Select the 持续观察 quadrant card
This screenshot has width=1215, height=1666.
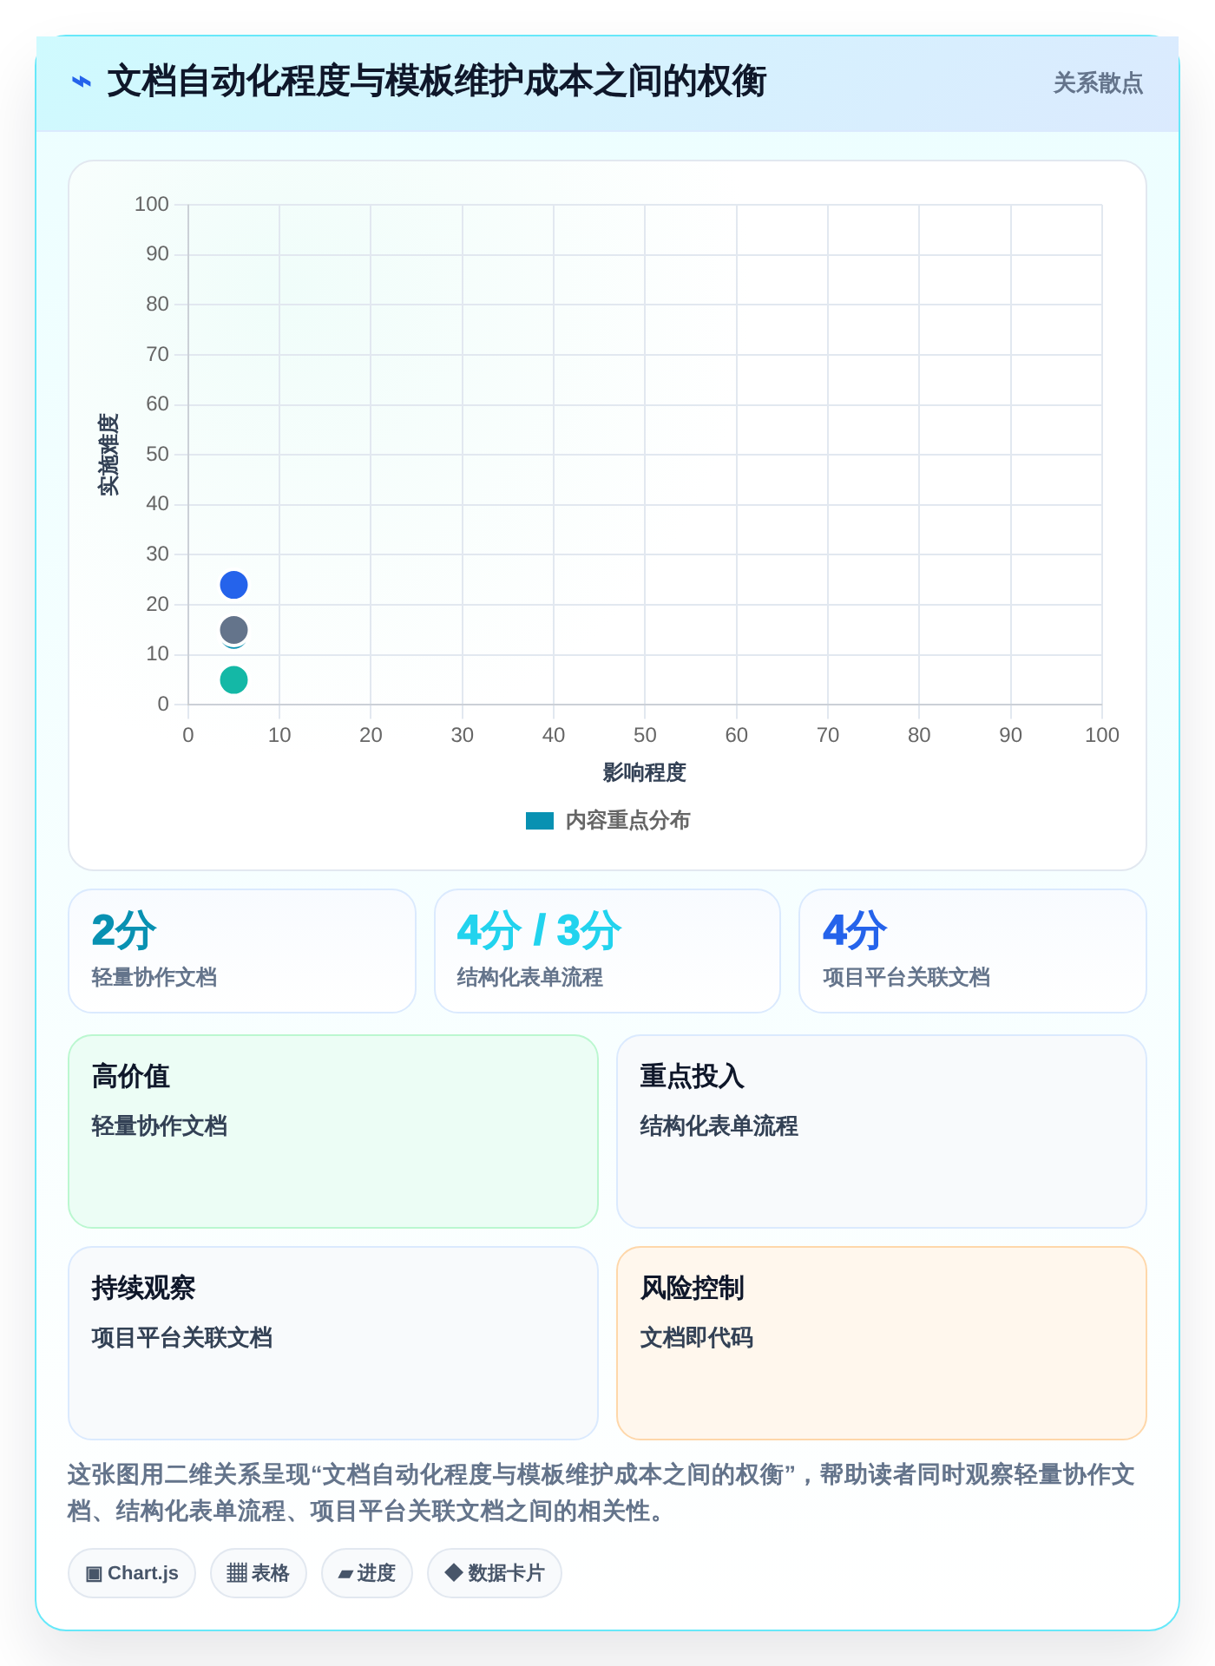(333, 1343)
